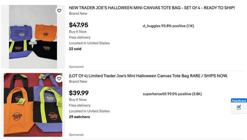Click seller d_huggles 93.8% positive
247x140 pixels.
pos(168,26)
